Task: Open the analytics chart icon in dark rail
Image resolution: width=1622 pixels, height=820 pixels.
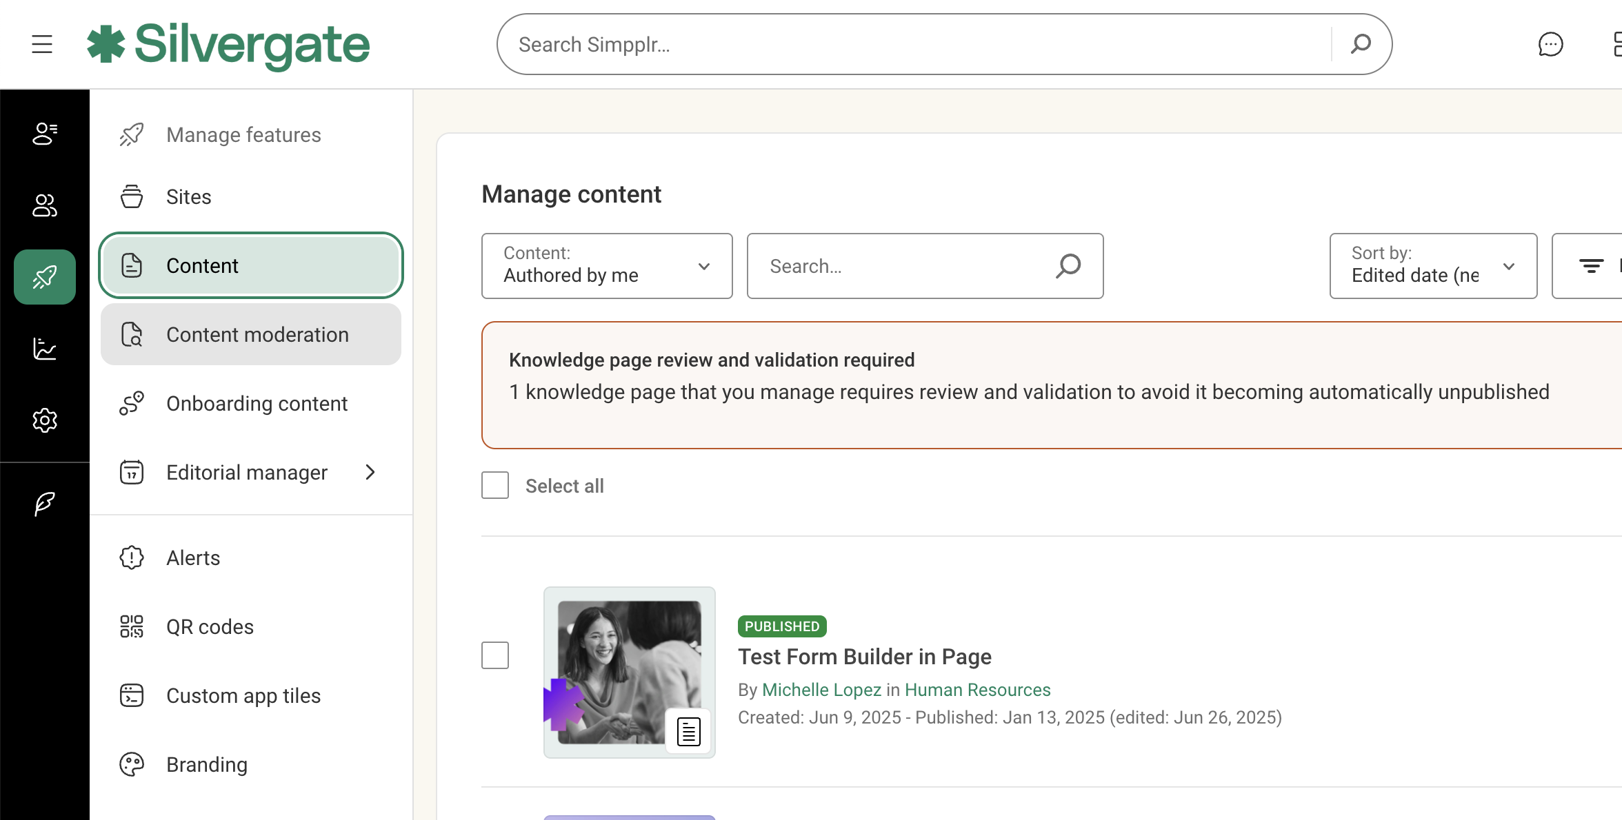Action: [x=45, y=349]
